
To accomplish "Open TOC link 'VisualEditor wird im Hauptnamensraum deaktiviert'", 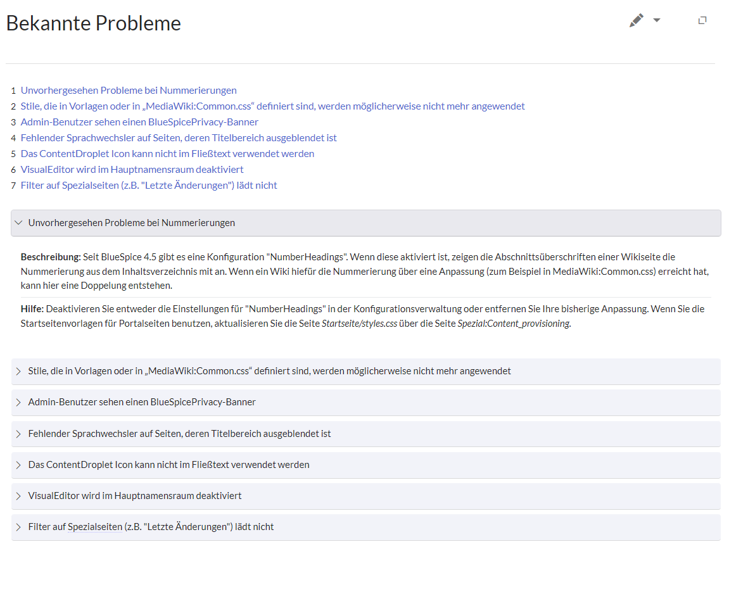I will [x=132, y=170].
